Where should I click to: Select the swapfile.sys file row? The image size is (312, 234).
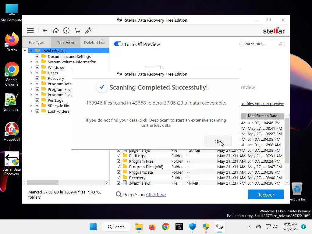tap(200, 183)
